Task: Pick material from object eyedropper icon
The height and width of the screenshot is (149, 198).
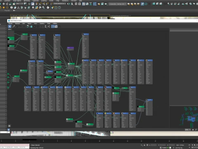Action: tap(14, 26)
